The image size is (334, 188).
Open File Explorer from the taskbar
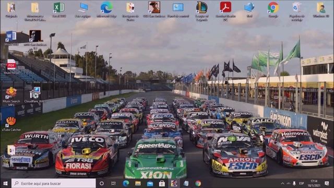pyautogui.click(x=138, y=183)
